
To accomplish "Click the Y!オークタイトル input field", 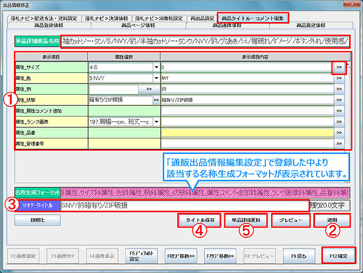I will pyautogui.click(x=185, y=205).
